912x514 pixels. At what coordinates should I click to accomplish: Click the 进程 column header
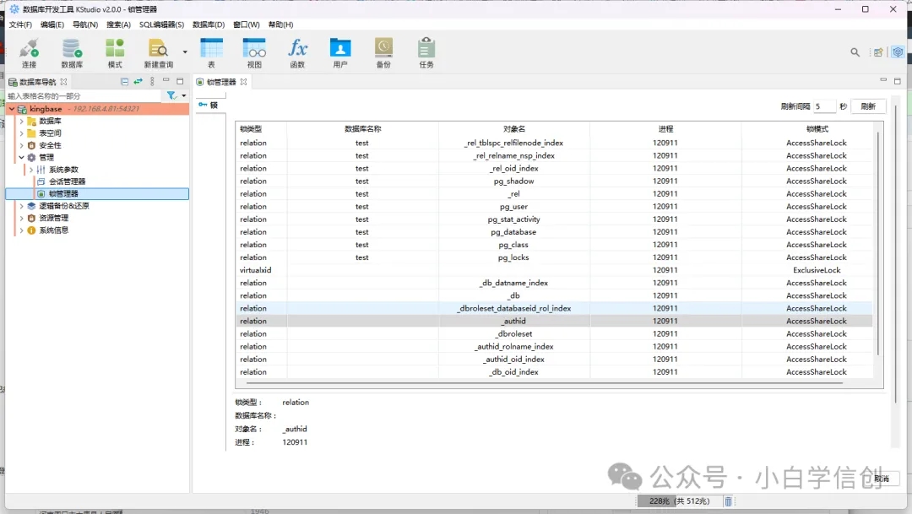tap(665, 129)
